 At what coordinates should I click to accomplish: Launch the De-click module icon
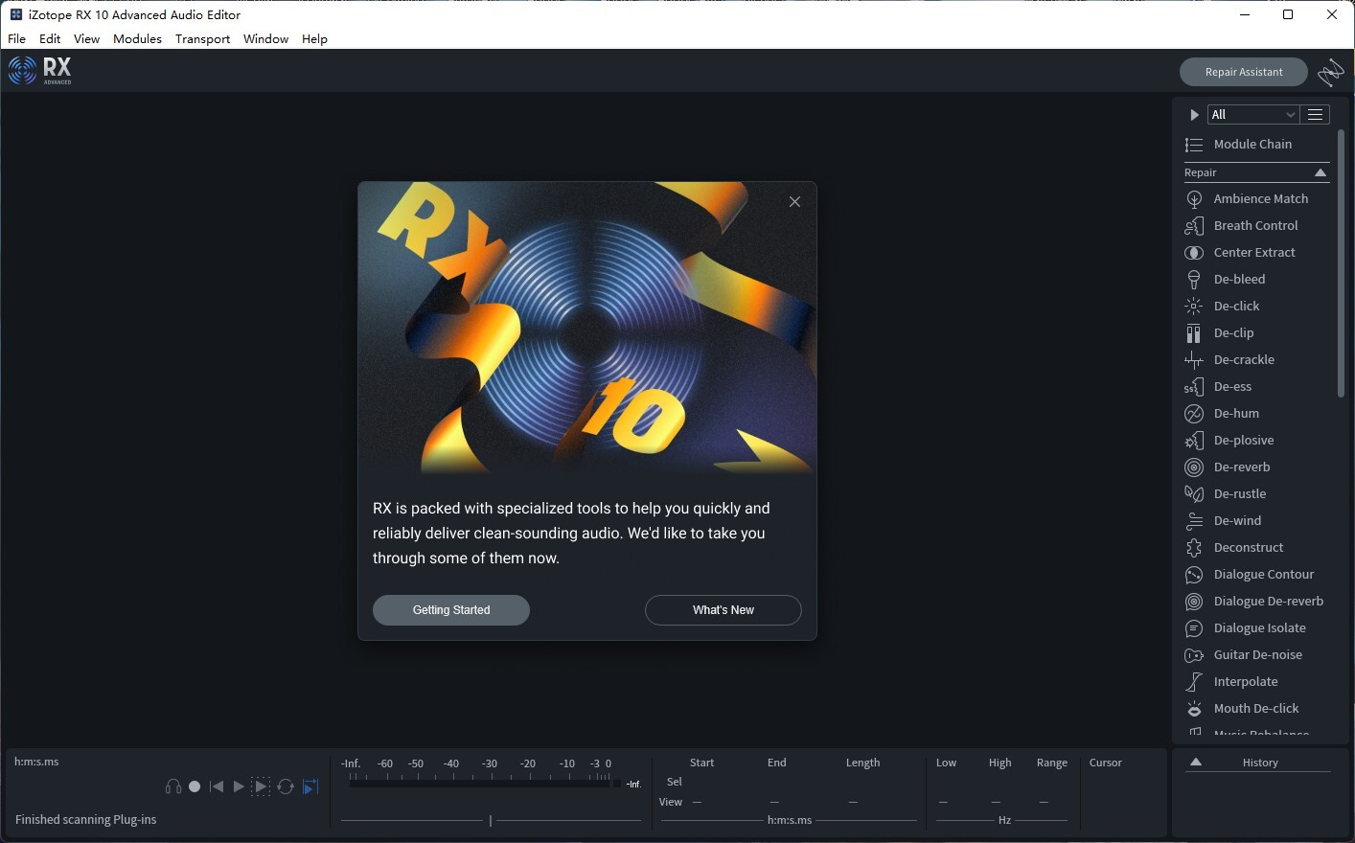click(1194, 307)
